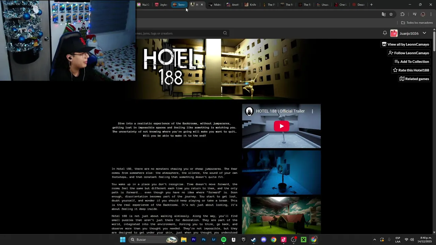The width and height of the screenshot is (436, 245).
Task: Click Add To Collection
Action: coord(411,62)
